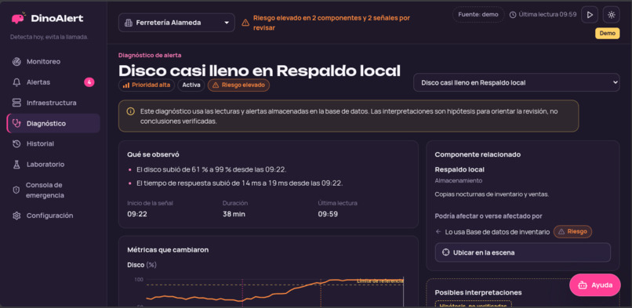This screenshot has height=308, width=632.
Task: Toggle the light/dark theme sun button
Action: tap(612, 15)
